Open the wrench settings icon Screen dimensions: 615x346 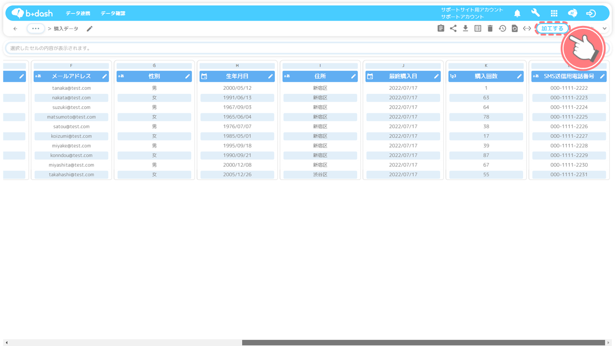click(535, 13)
